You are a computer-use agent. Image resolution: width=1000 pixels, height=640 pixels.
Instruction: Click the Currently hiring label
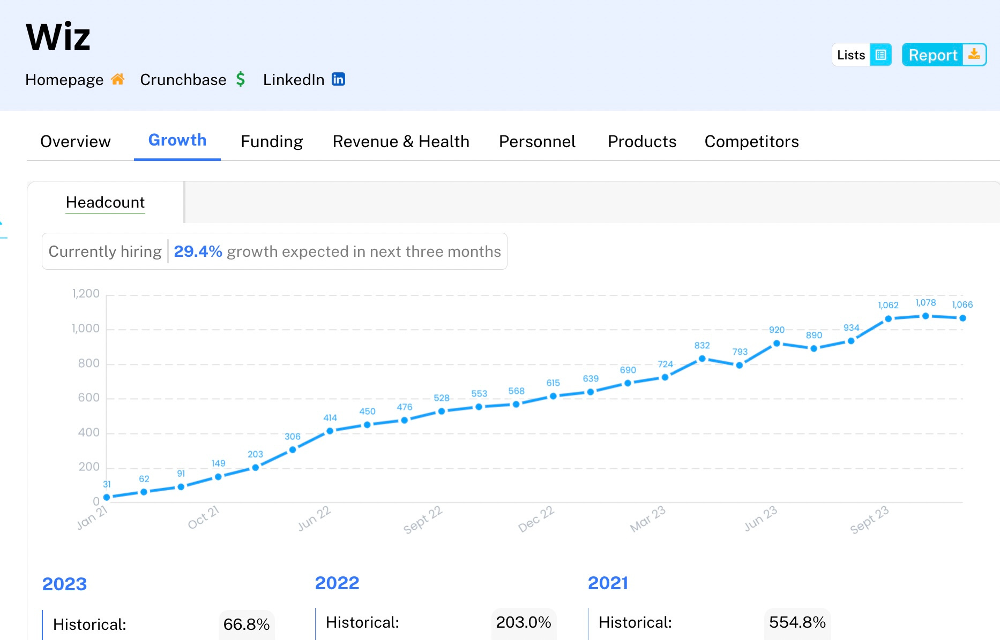[105, 252]
